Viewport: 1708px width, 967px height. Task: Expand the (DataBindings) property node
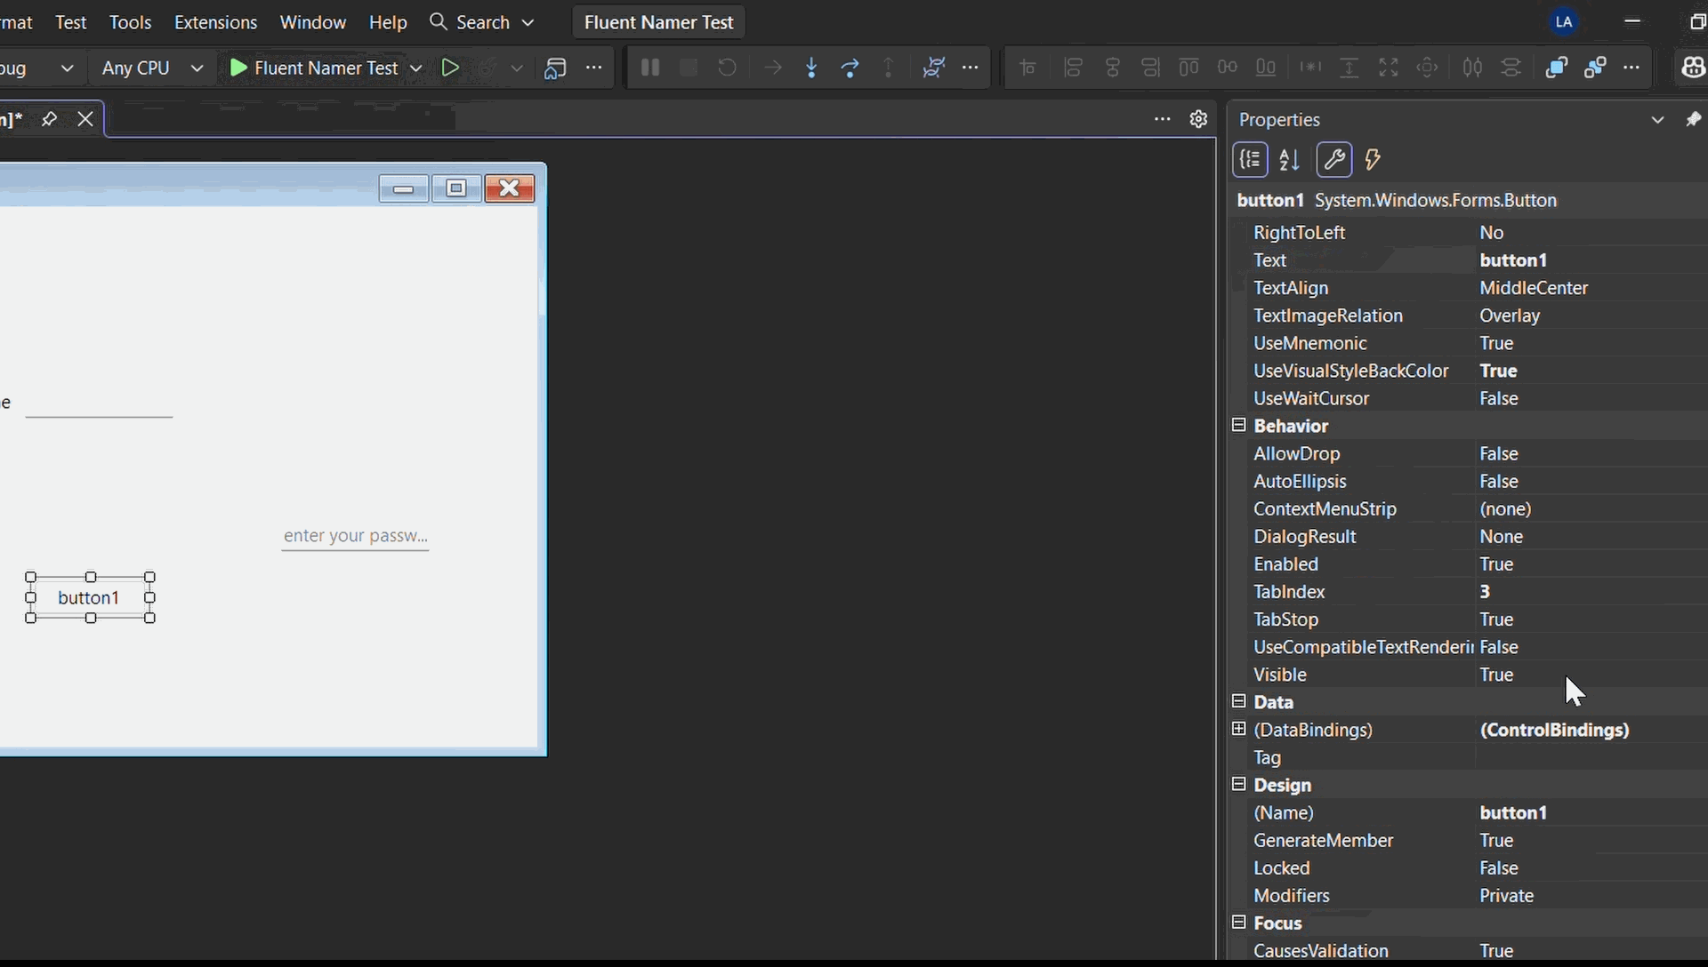[x=1238, y=729]
